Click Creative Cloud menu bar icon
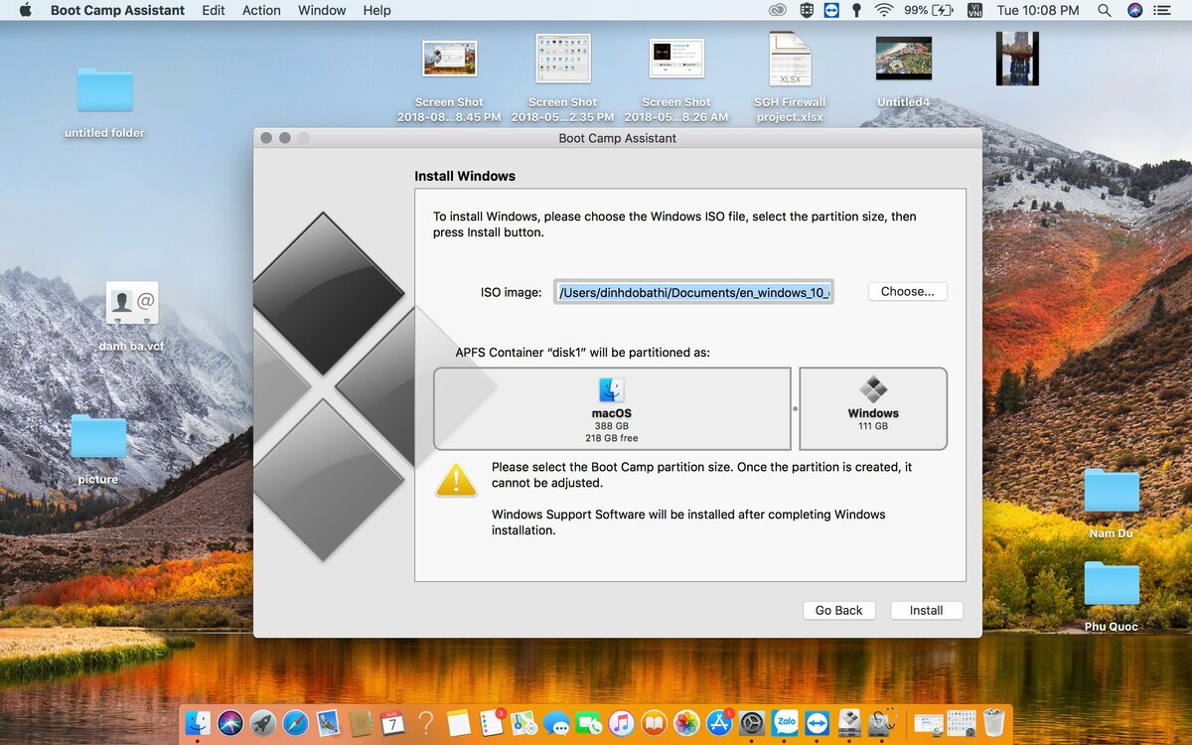This screenshot has height=745, width=1192. (778, 10)
